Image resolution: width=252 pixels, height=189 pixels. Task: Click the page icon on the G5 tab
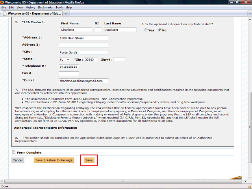(x=5, y=13)
